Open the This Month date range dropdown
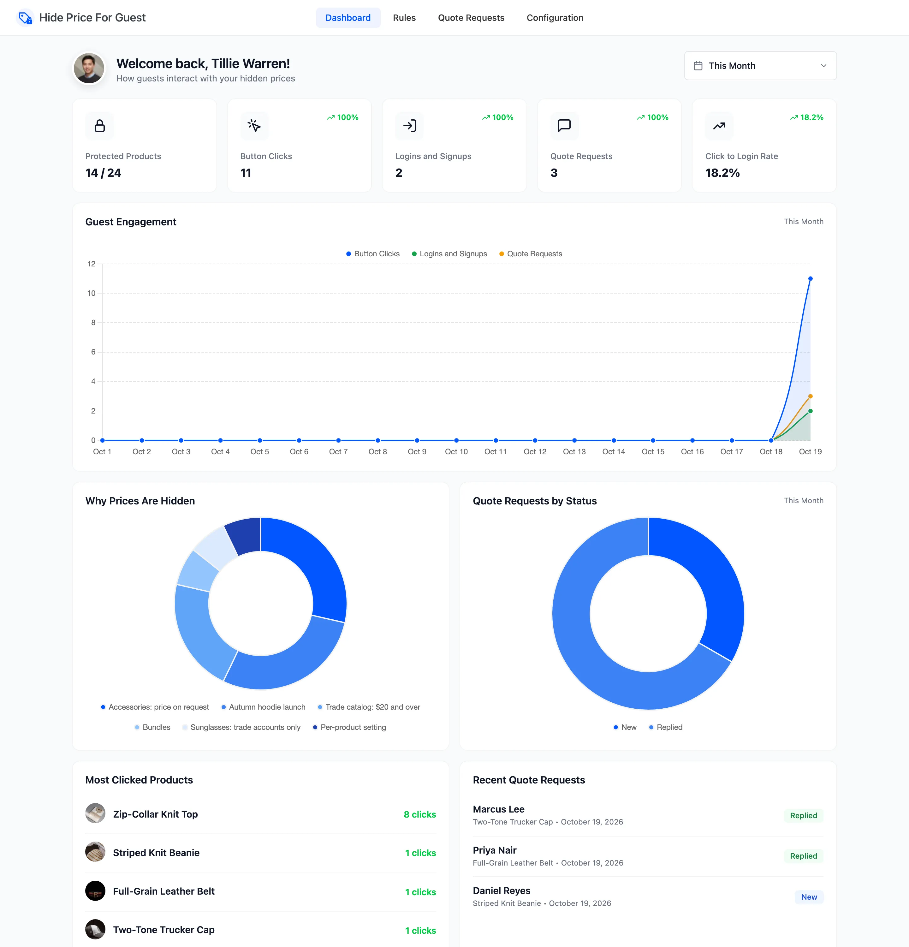This screenshot has height=947, width=909. click(760, 66)
